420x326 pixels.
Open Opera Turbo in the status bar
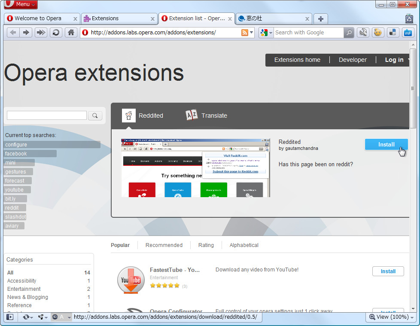[x=55, y=317]
